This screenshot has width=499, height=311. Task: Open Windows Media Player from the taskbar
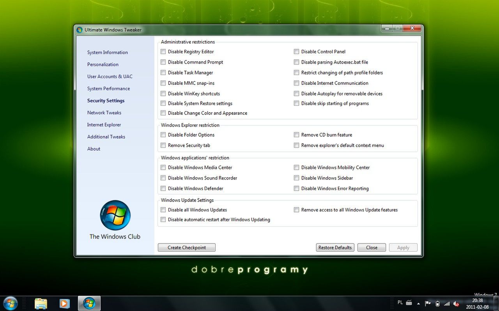click(64, 303)
